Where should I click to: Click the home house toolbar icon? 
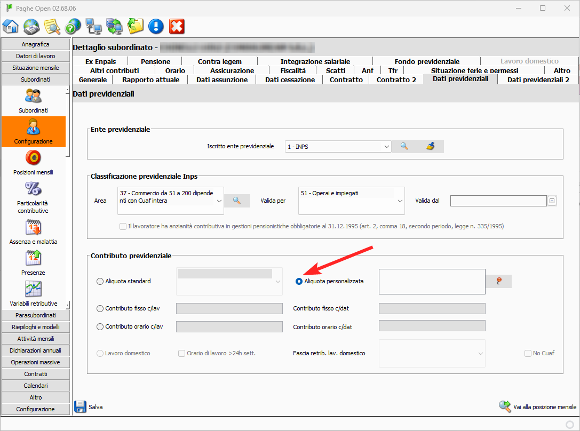pyautogui.click(x=11, y=26)
